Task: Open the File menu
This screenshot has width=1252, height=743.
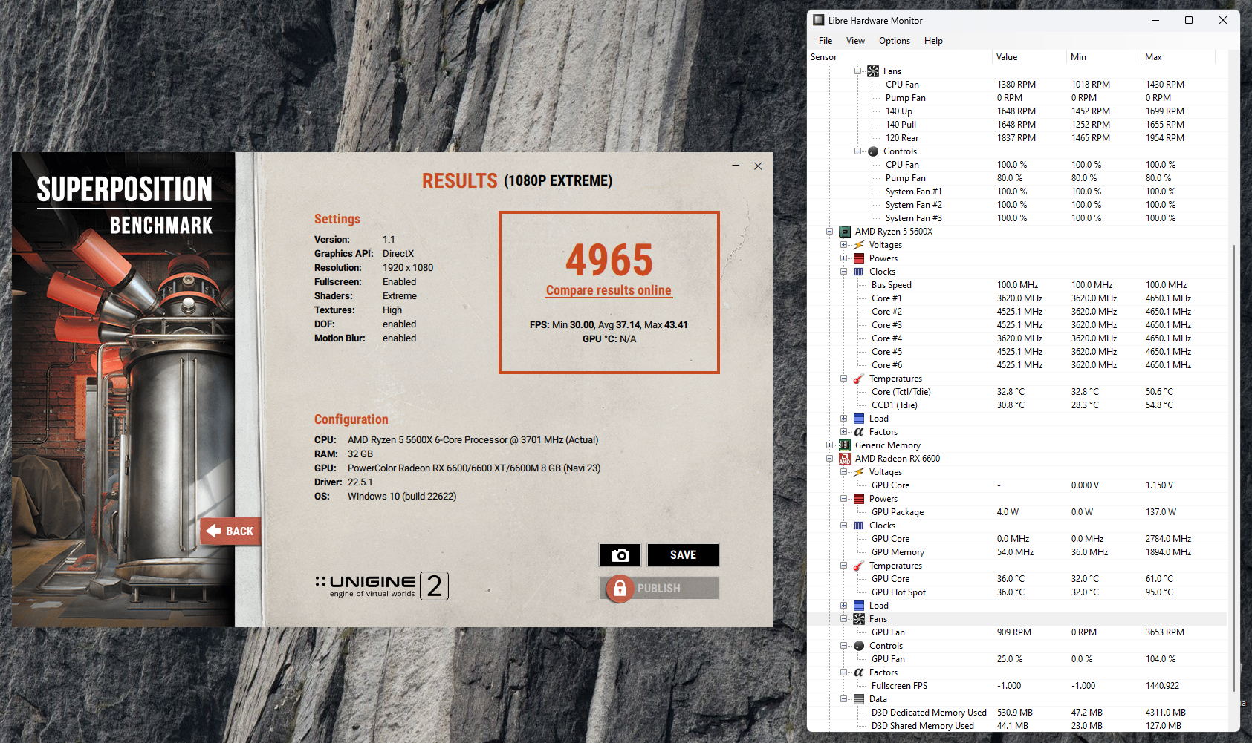Action: tap(826, 41)
